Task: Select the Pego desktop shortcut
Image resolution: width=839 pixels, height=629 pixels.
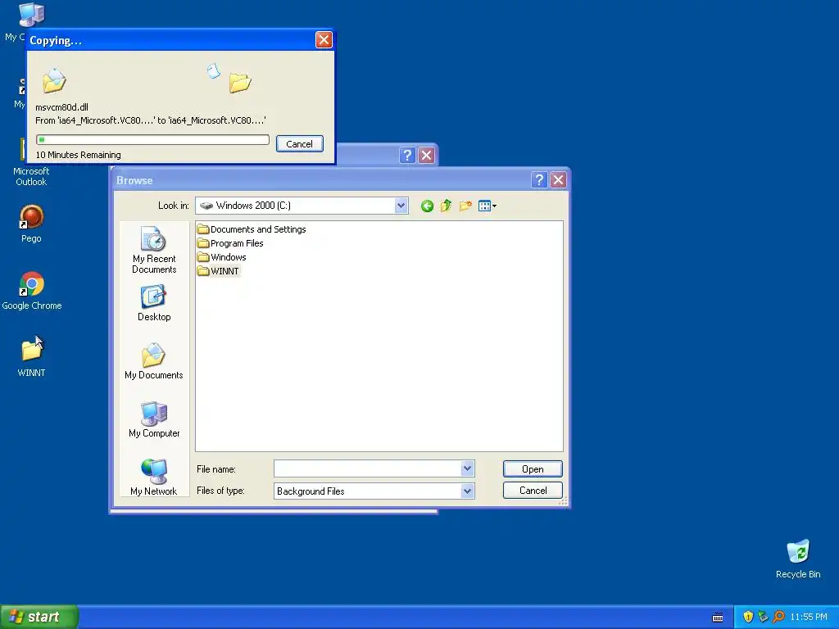Action: coord(31,224)
